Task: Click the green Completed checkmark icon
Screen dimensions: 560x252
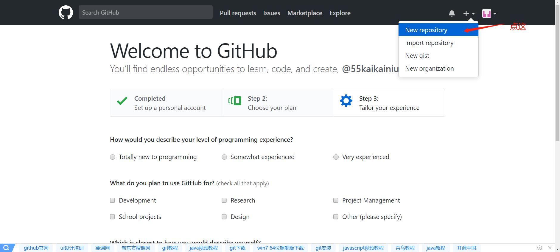Action: tap(122, 101)
